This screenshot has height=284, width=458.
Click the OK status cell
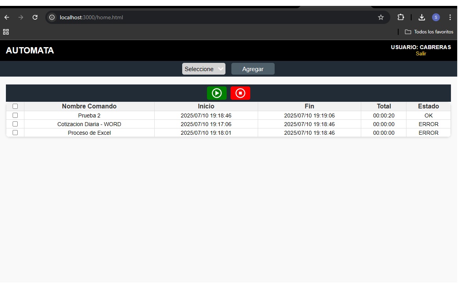click(428, 115)
